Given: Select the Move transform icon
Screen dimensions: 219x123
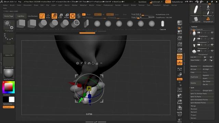Looking at the screenshot, I should (x=54, y=16).
